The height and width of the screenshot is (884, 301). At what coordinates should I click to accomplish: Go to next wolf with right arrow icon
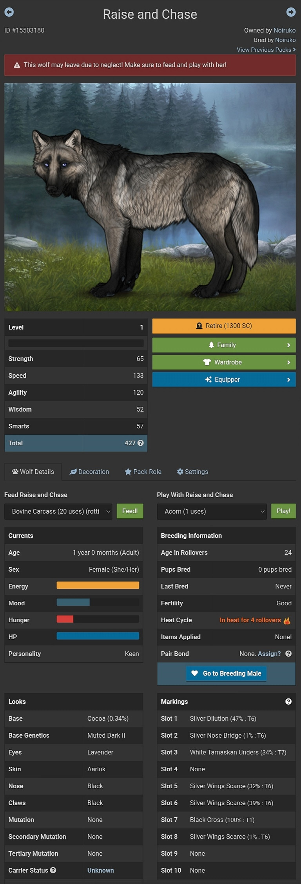click(291, 12)
